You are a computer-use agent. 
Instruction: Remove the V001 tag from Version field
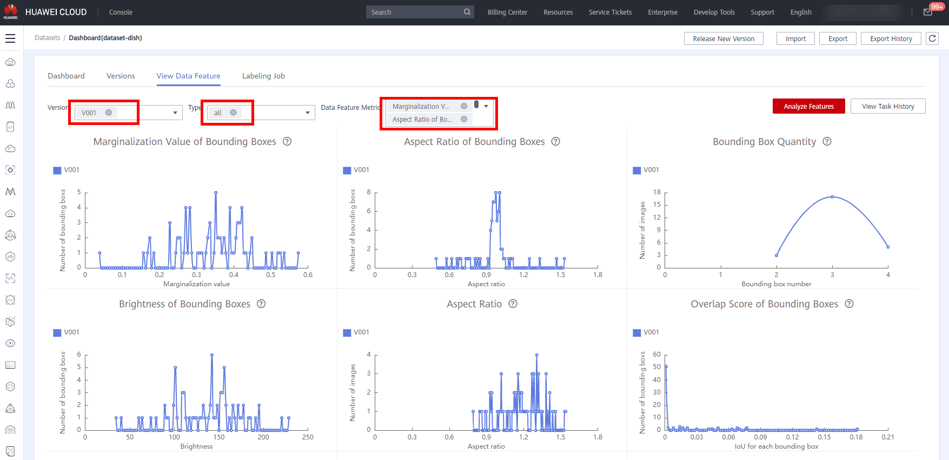(x=109, y=113)
